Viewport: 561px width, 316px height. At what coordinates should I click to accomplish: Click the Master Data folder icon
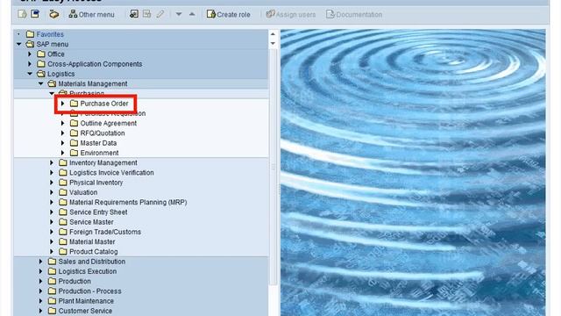coord(74,143)
